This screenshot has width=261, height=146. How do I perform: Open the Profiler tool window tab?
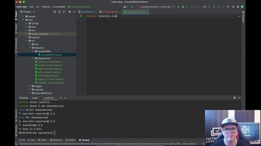click(x=71, y=140)
